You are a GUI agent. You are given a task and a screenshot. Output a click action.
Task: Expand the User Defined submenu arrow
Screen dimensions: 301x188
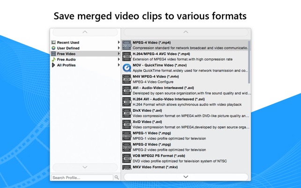click(x=119, y=48)
